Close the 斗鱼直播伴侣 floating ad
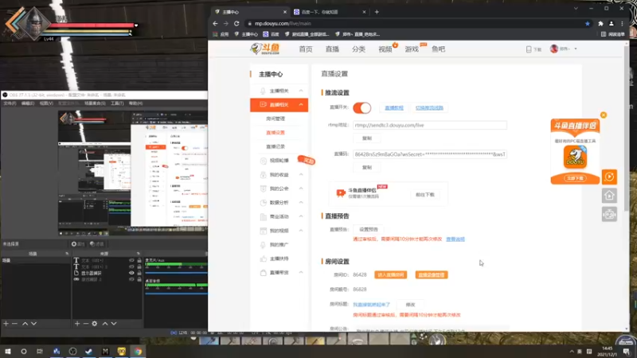 pyautogui.click(x=604, y=115)
